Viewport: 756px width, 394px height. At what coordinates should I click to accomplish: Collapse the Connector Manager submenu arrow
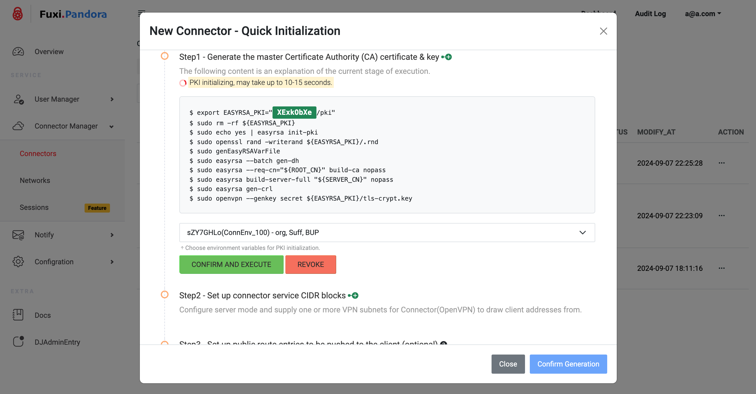[111, 126]
